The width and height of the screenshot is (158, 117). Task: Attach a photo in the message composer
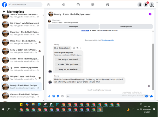(54, 96)
